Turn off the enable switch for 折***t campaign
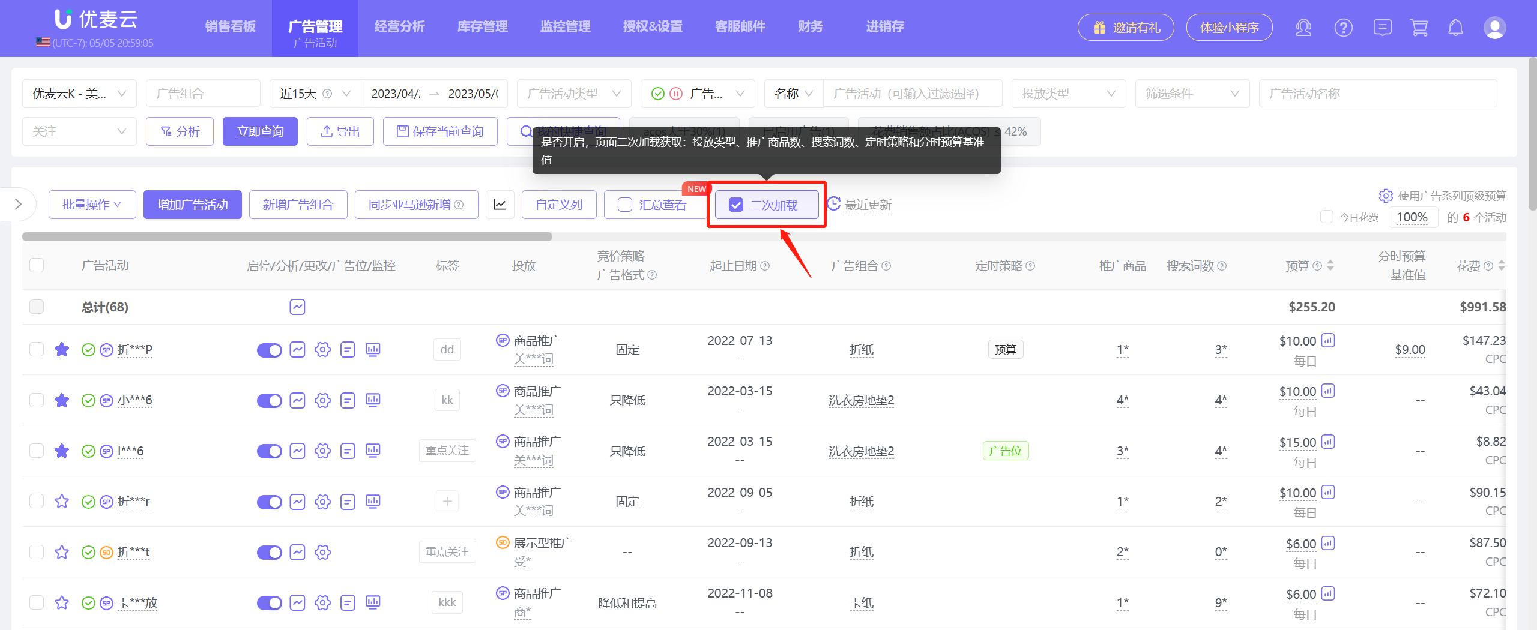1537x630 pixels. coord(270,552)
